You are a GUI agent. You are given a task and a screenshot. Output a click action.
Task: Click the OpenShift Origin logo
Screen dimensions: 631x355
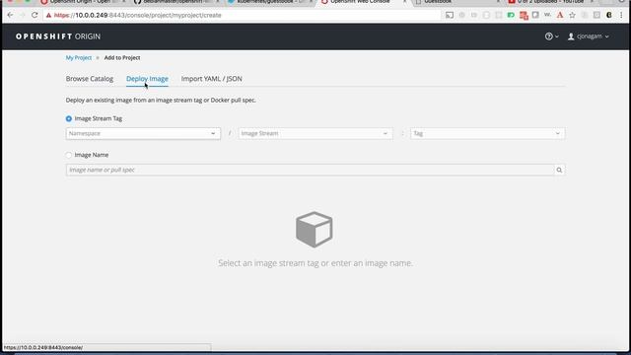tap(58, 36)
